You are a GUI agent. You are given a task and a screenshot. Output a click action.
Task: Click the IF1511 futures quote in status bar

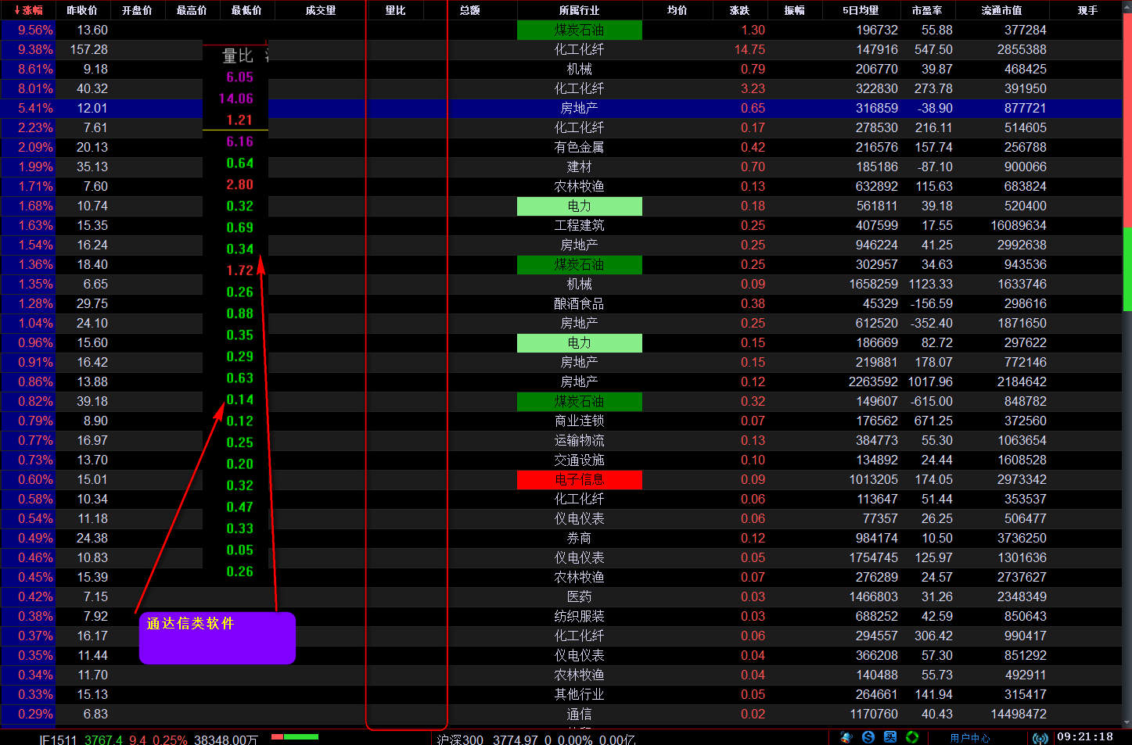[58, 740]
